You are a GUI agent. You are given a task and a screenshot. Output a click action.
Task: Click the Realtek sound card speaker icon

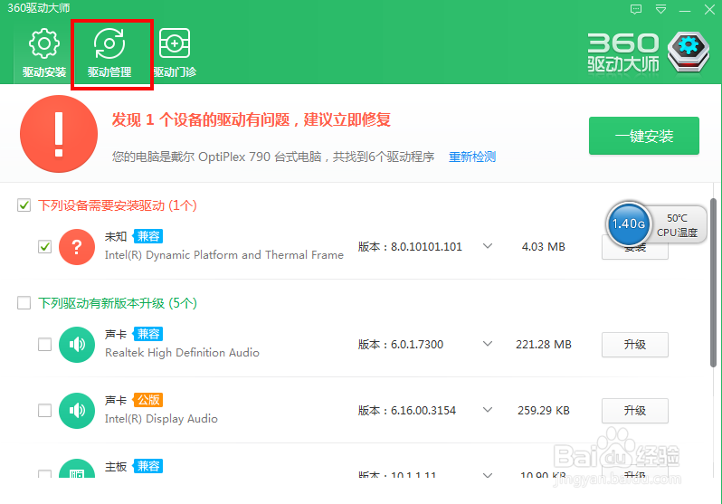pyautogui.click(x=77, y=345)
